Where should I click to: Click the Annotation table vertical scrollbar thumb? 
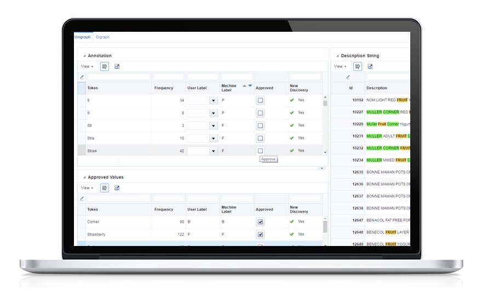pyautogui.click(x=325, y=103)
